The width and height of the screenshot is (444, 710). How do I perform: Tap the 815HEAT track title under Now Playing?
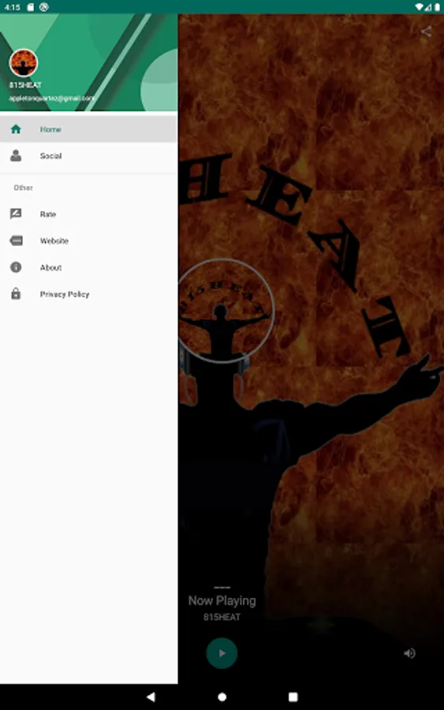tap(222, 617)
